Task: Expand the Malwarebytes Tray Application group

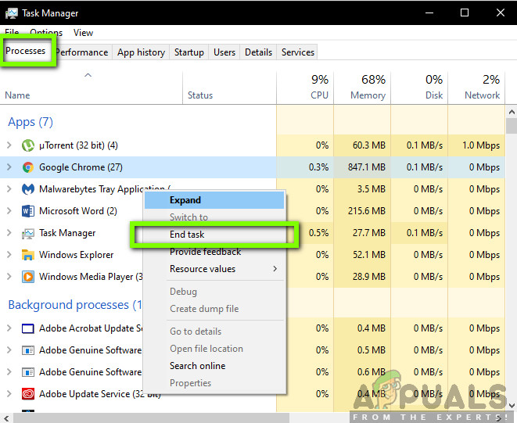Action: [9, 189]
